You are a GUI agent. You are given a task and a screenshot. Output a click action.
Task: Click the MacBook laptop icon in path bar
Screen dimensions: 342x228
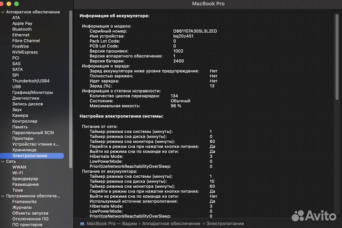82,223
